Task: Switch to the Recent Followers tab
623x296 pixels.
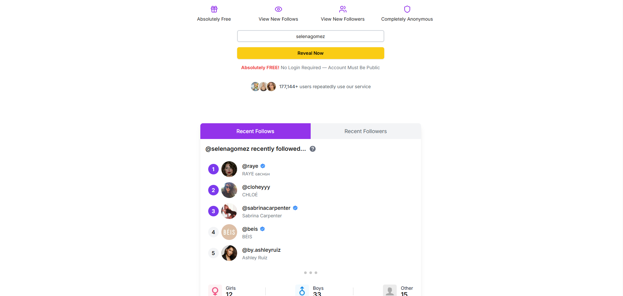Action: [366, 131]
